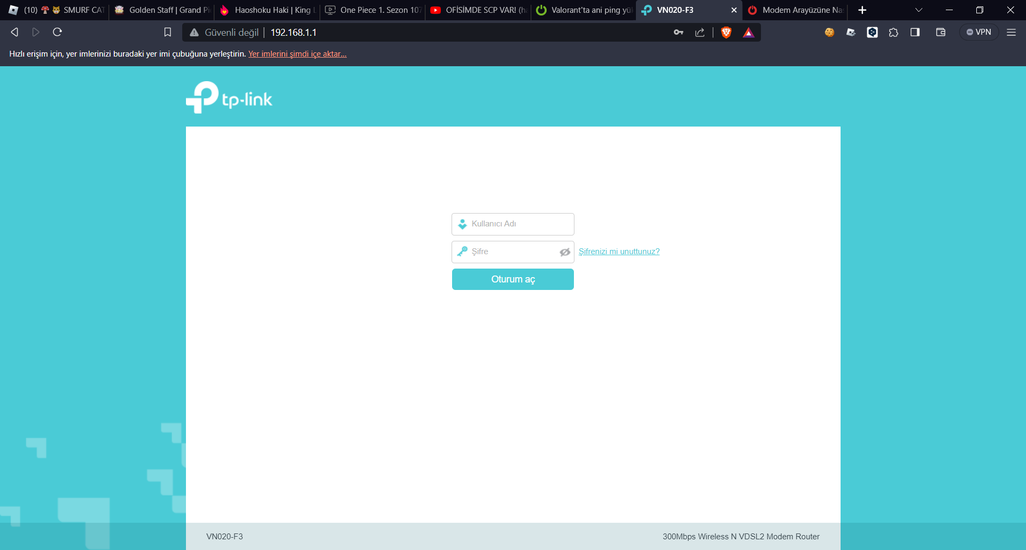Click the tp-link logo
The width and height of the screenshot is (1026, 550).
[229, 97]
